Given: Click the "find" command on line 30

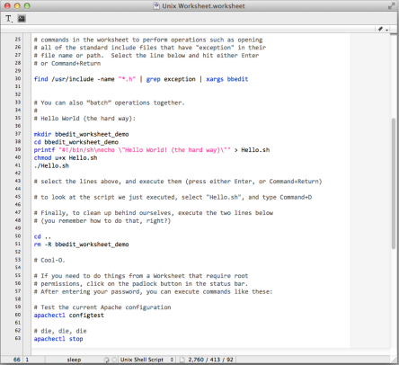Looking at the screenshot, I should coord(40,79).
